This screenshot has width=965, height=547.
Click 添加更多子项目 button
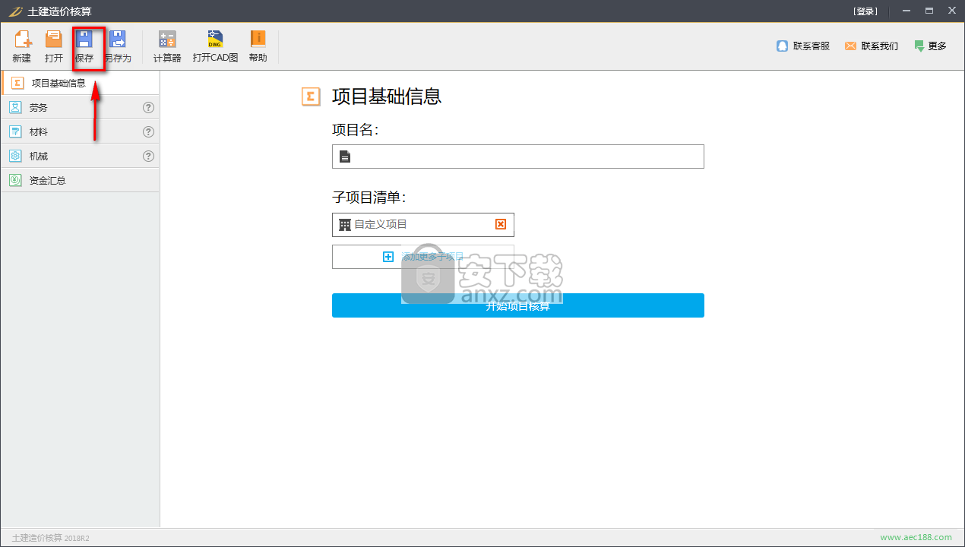click(x=423, y=257)
